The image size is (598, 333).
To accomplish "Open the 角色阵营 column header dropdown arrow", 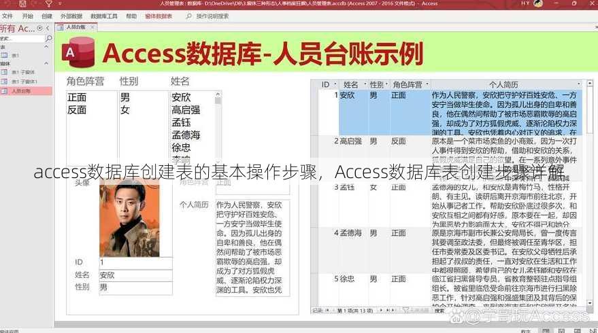I will coord(427,84).
